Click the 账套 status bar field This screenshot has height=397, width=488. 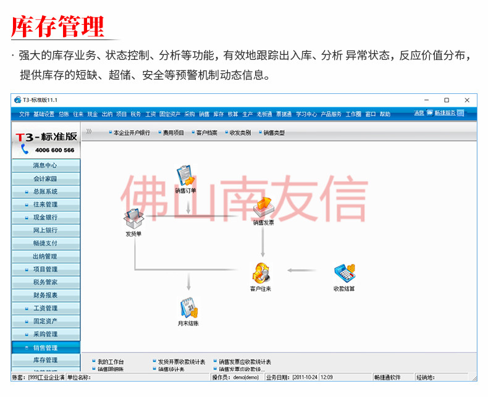coord(38,377)
